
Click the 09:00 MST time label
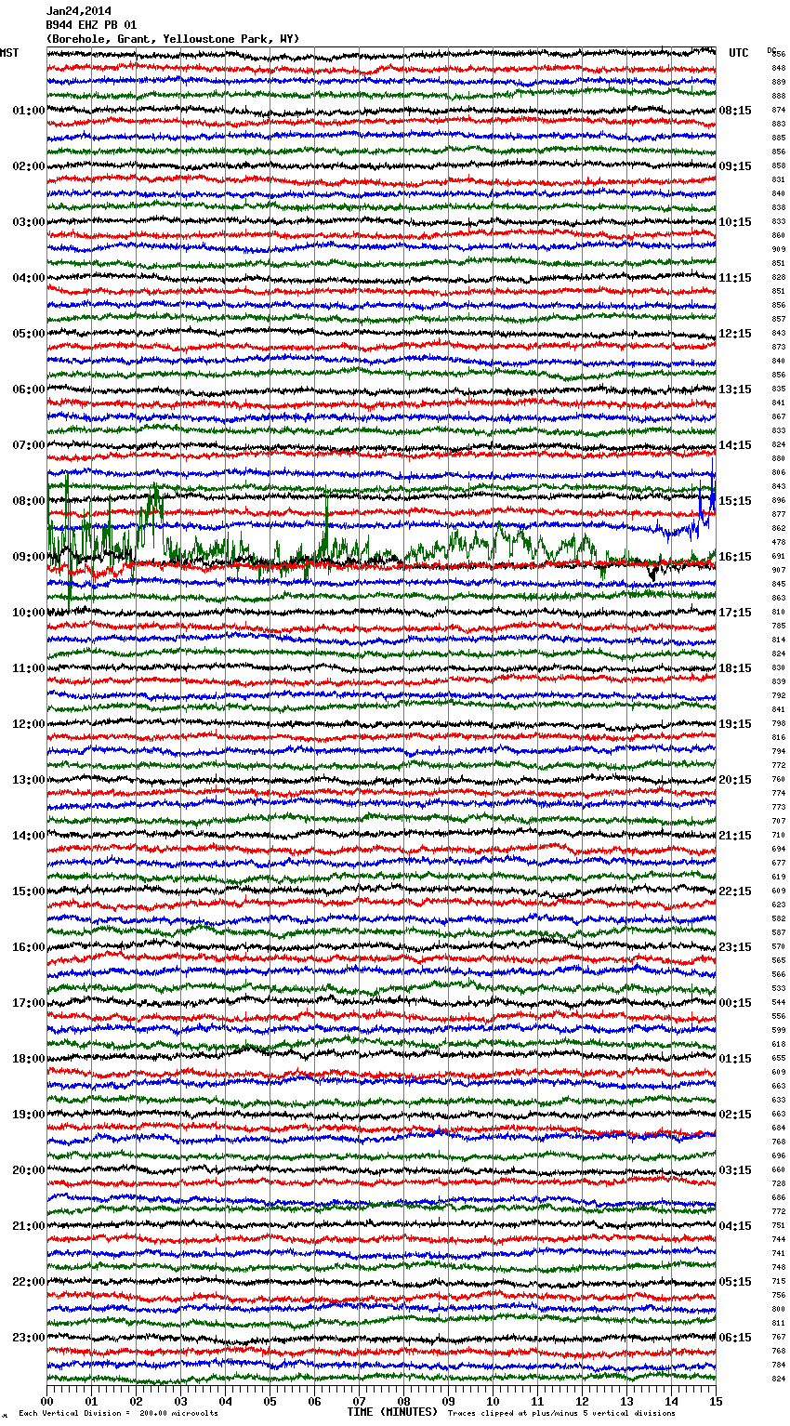(29, 557)
